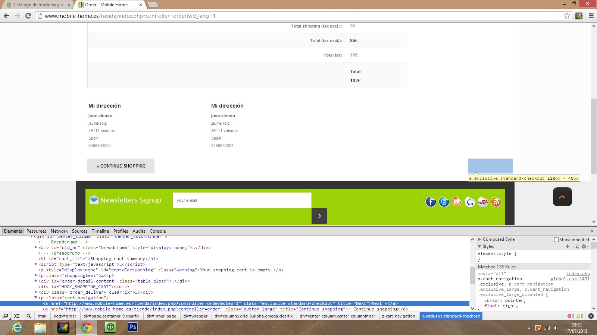Open the Twitter social icon
This screenshot has height=335, width=597.
pyautogui.click(x=444, y=202)
